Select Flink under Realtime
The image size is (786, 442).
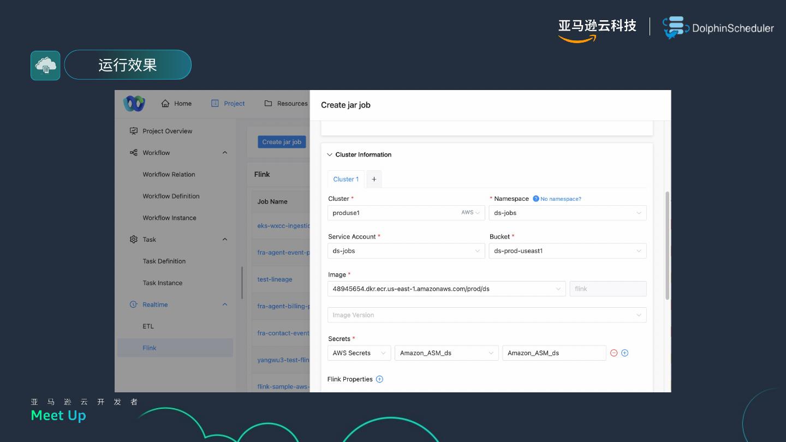pyautogui.click(x=175, y=348)
